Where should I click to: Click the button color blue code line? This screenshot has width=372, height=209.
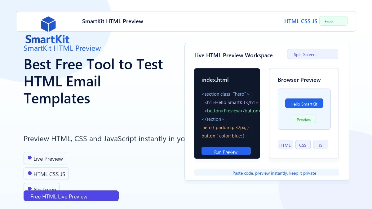click(223, 136)
